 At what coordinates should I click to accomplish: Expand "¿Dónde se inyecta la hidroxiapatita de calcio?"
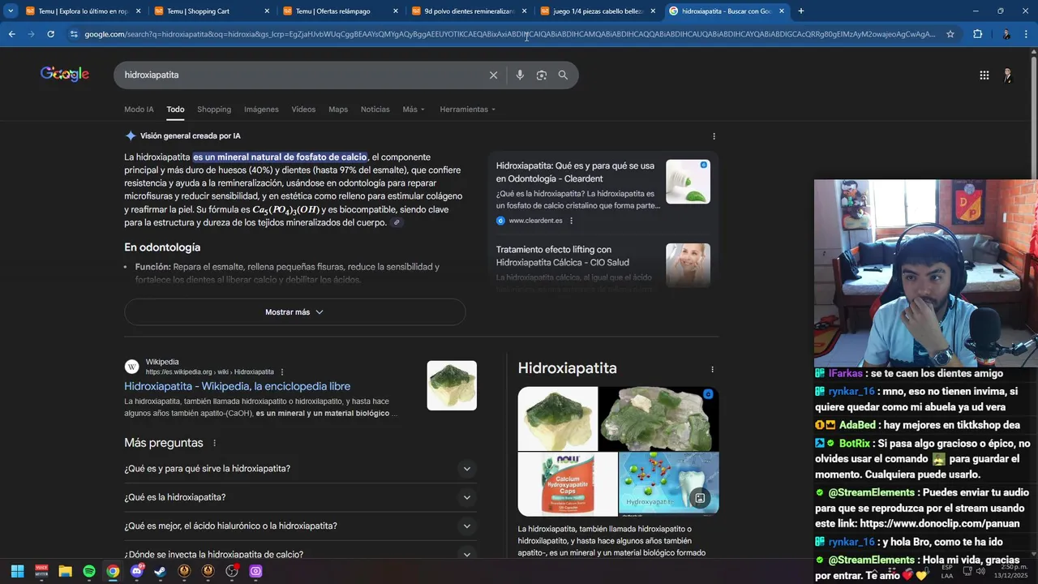tap(298, 554)
